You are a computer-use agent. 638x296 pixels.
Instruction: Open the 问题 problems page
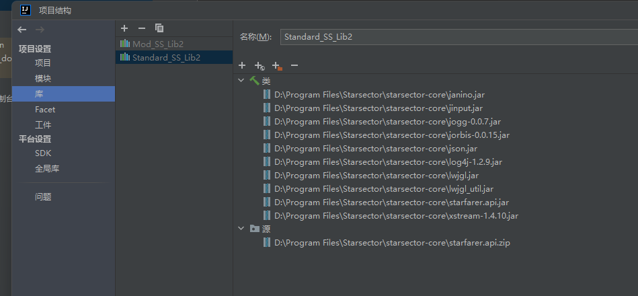(x=43, y=197)
